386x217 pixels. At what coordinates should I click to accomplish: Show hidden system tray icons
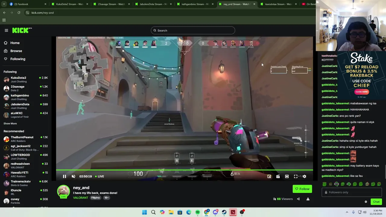coord(347,212)
